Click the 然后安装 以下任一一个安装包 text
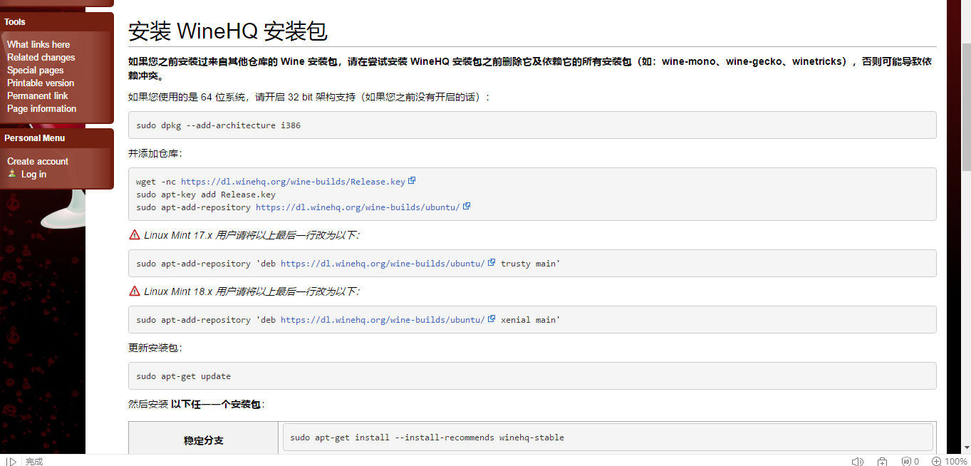 197,404
